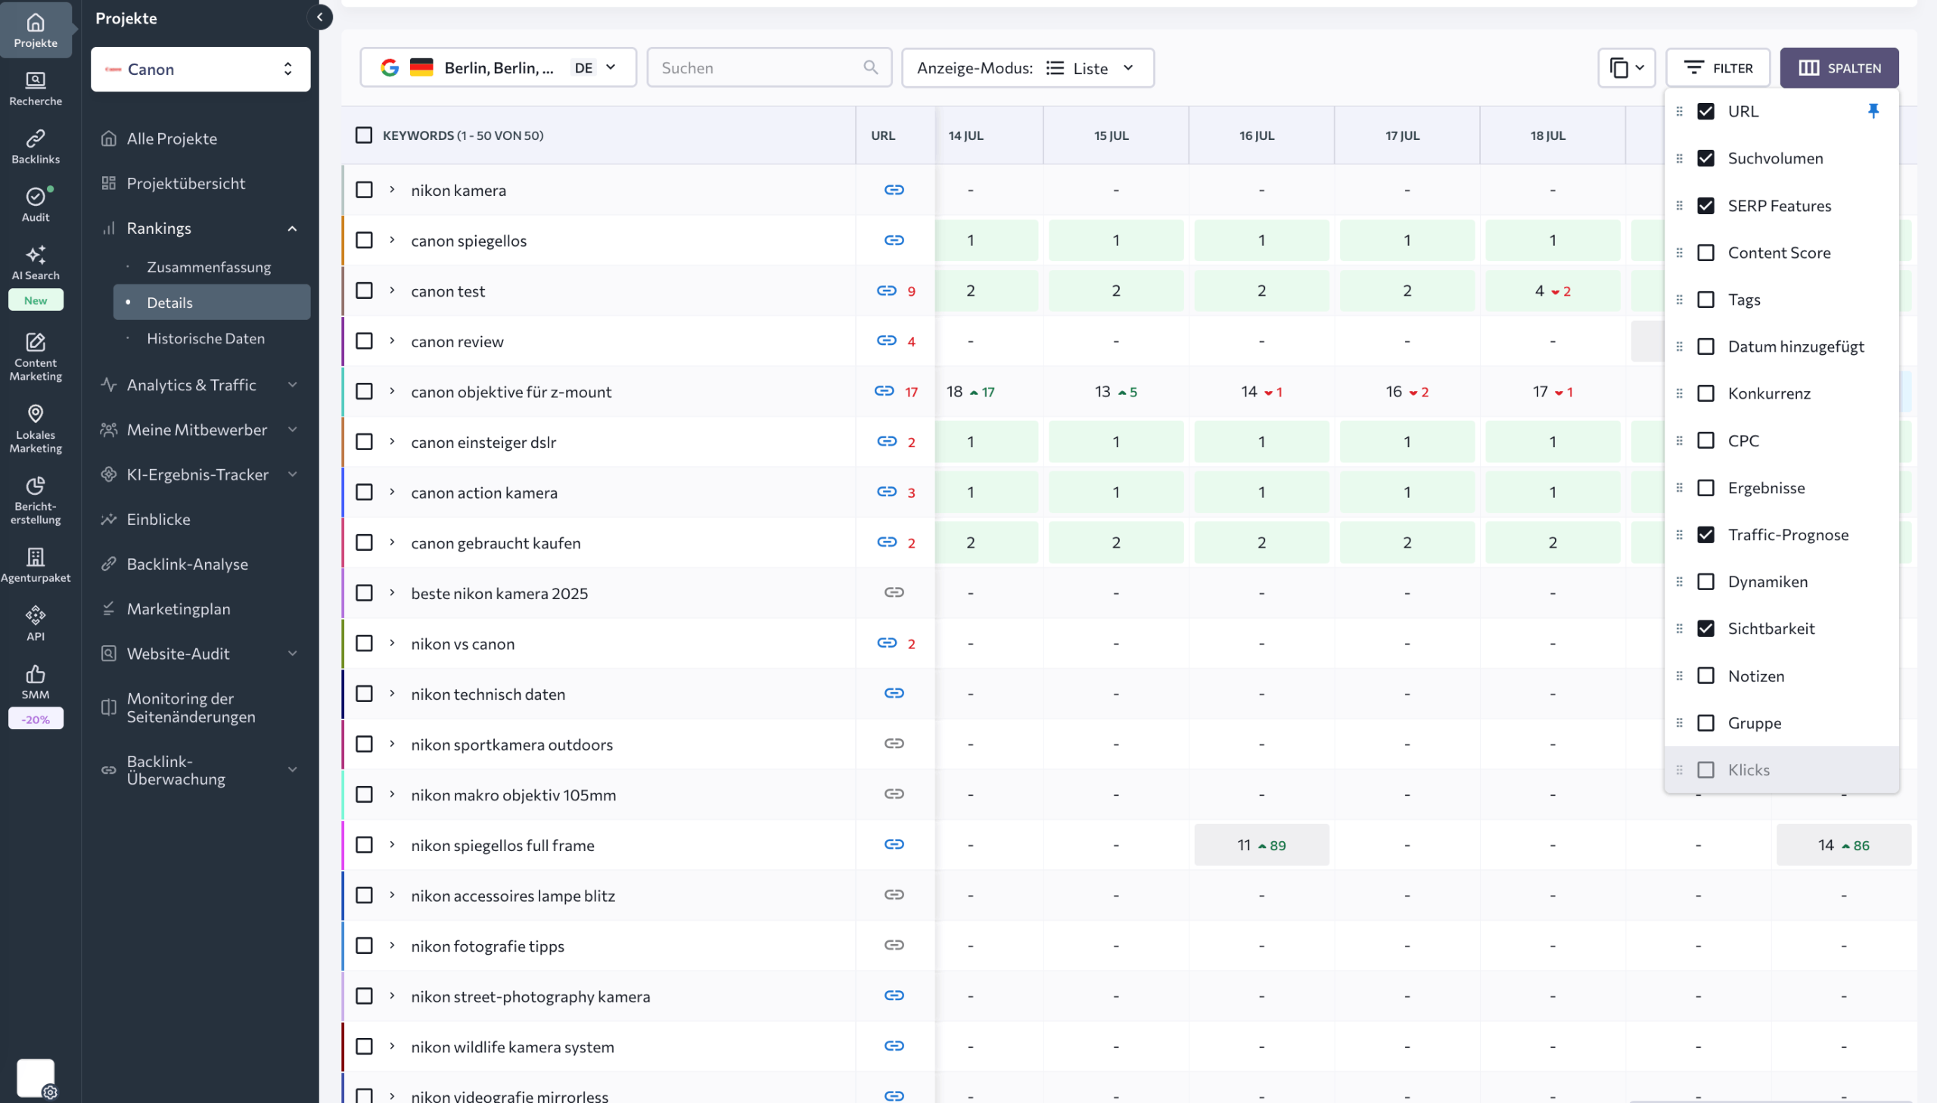
Task: Tick the checkbox for canon test keyword
Action: coord(365,291)
